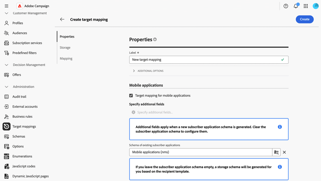
Task: Click the Properties help info icon
Action: click(x=155, y=39)
